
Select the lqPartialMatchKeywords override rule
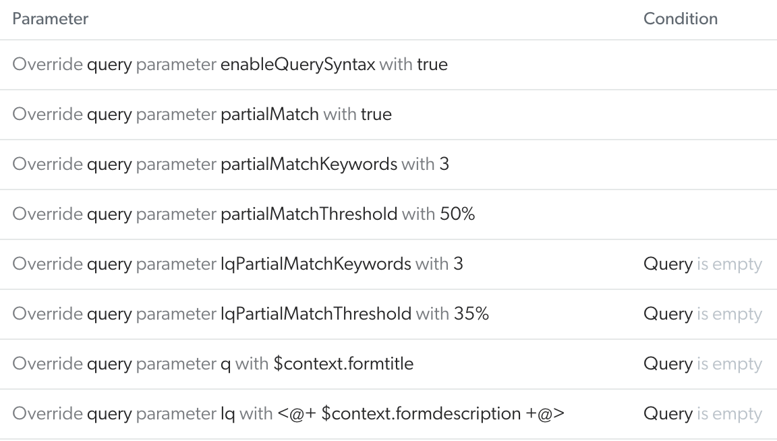238,264
